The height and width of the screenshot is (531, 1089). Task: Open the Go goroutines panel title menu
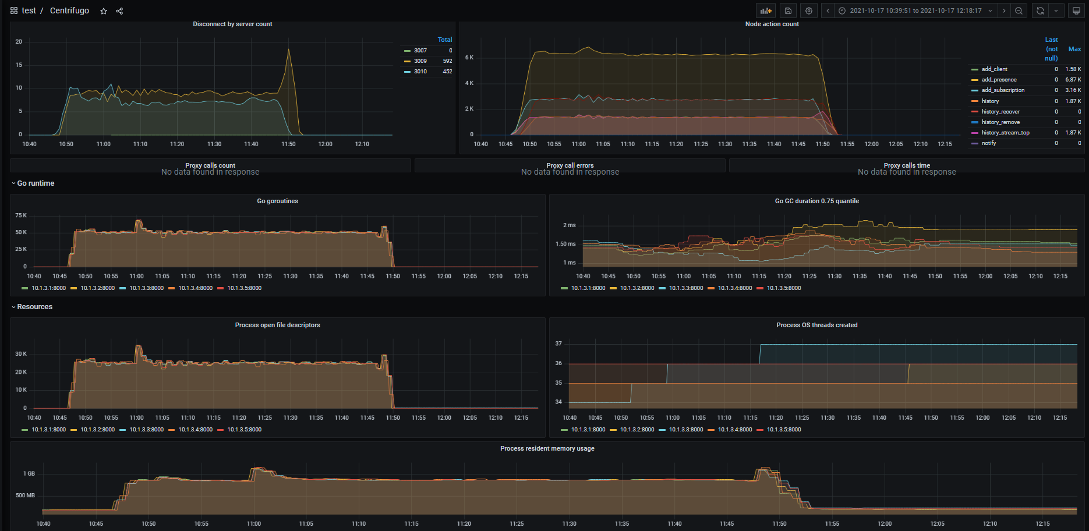click(x=278, y=201)
